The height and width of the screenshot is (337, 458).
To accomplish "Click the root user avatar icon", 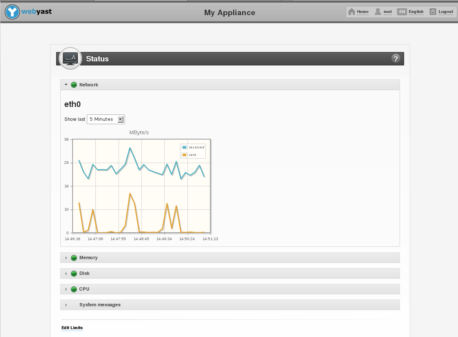I will pos(378,12).
